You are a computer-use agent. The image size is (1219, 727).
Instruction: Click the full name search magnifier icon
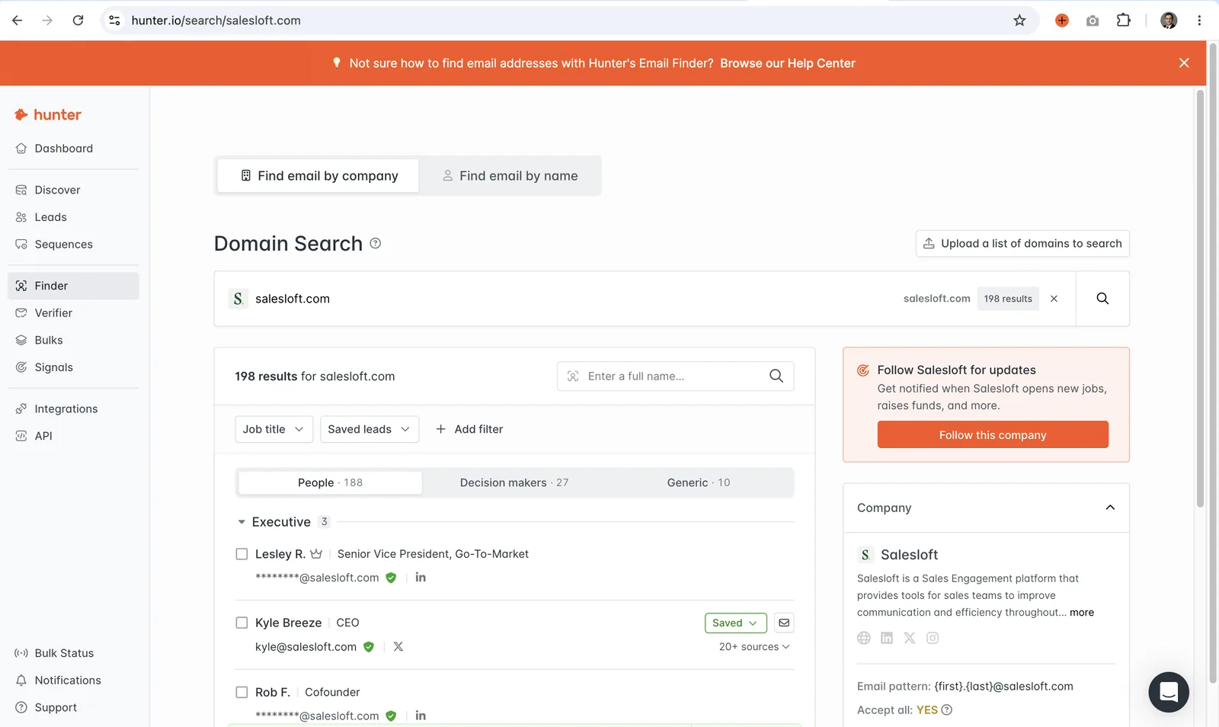click(x=776, y=376)
